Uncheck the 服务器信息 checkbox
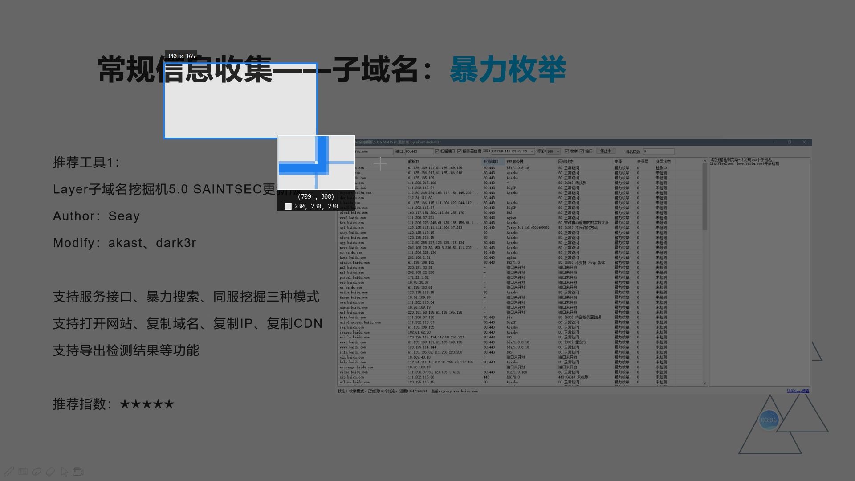The image size is (855, 481). click(460, 151)
